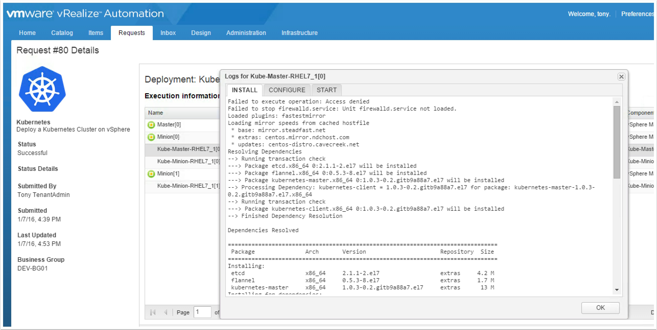Select the INSTALL log tab
The width and height of the screenshot is (657, 330).
pos(244,90)
